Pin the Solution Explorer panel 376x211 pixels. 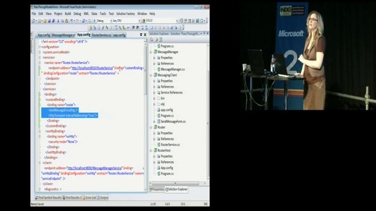(204, 33)
